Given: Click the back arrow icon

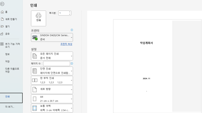Looking at the screenshot, I should [x=2, y=4].
